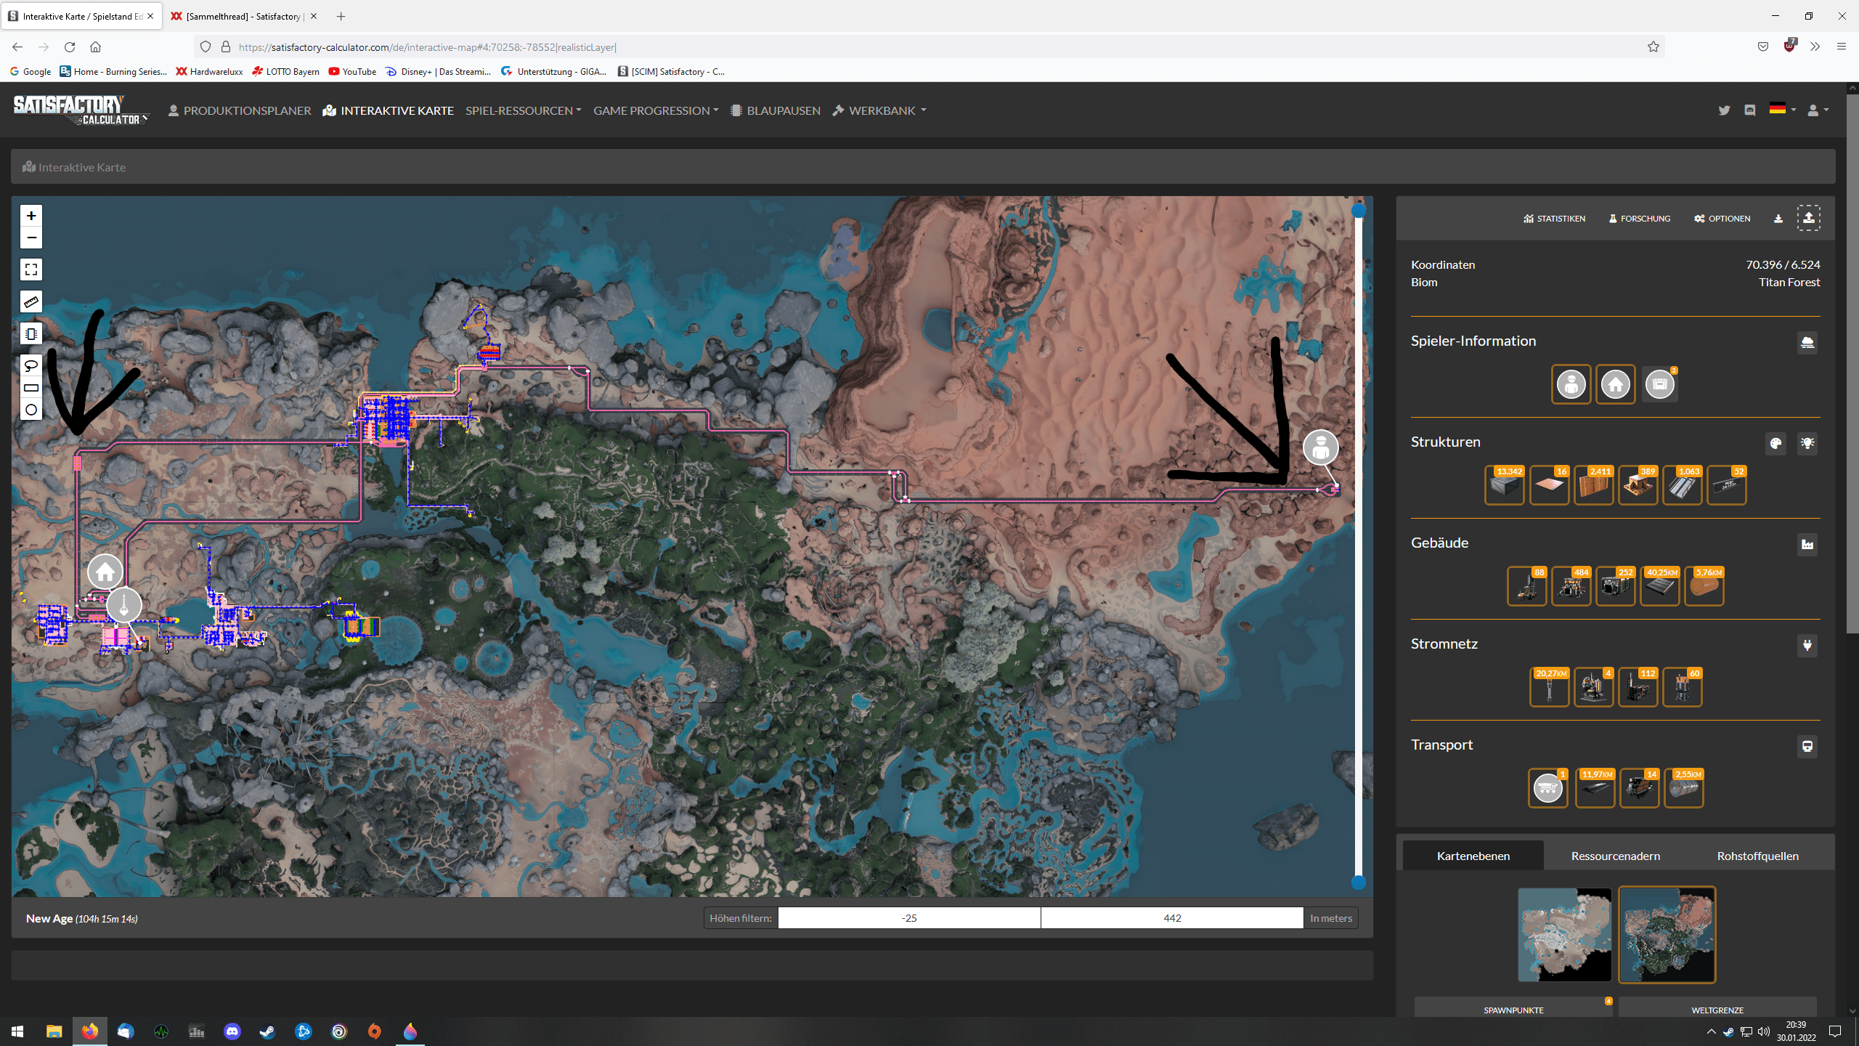
Task: Toggle the crates layer with badge 2
Action: (1660, 384)
